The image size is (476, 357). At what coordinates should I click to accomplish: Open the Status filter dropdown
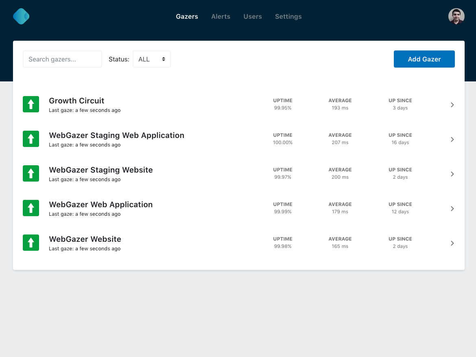pyautogui.click(x=151, y=59)
